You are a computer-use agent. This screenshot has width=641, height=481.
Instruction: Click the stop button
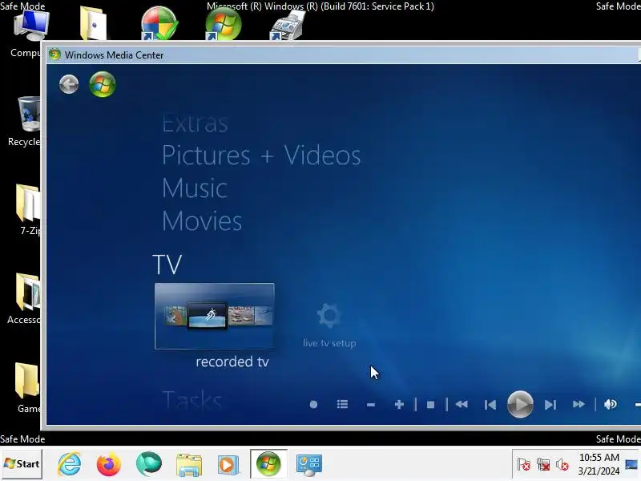[430, 405]
